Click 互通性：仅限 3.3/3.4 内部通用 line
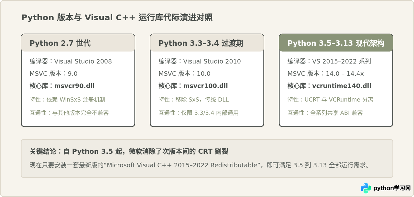Image resolution: width=414 pixels, height=197 pixels. [x=199, y=113]
